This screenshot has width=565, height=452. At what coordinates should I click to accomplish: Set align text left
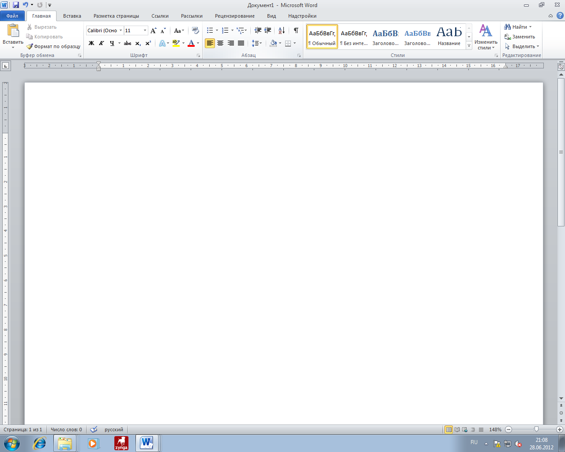coord(210,43)
